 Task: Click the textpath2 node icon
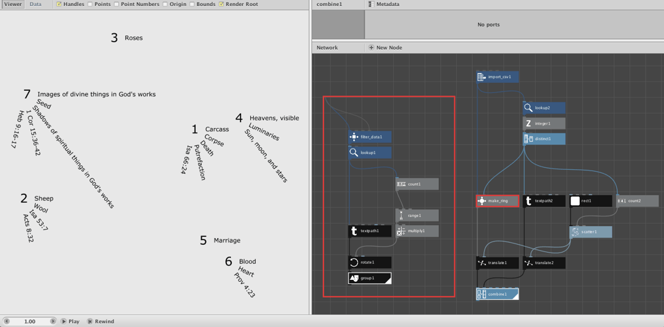pyautogui.click(x=528, y=201)
